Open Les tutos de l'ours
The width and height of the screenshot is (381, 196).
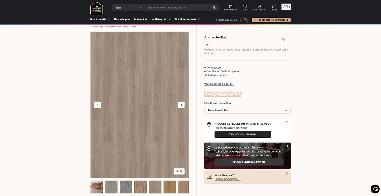point(225,20)
